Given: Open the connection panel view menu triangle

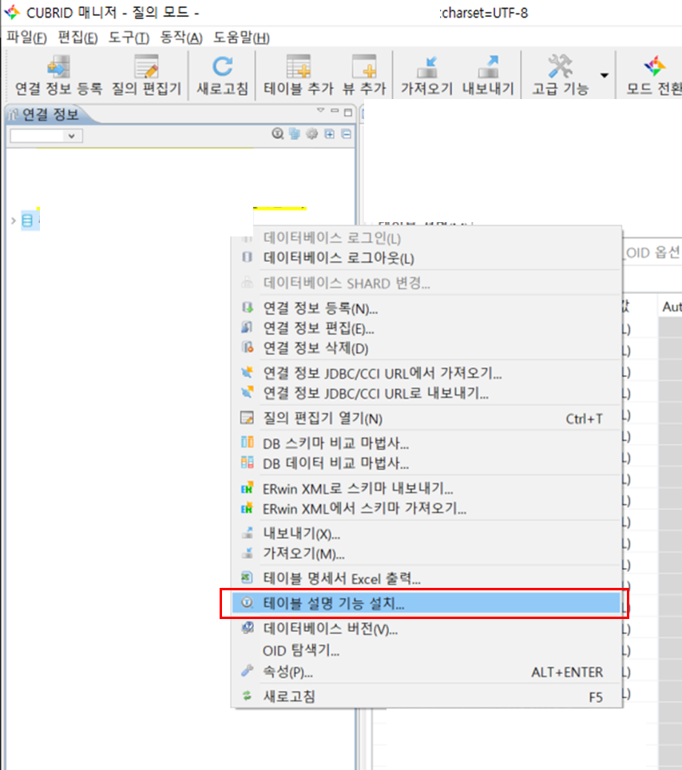Looking at the screenshot, I should click(320, 110).
